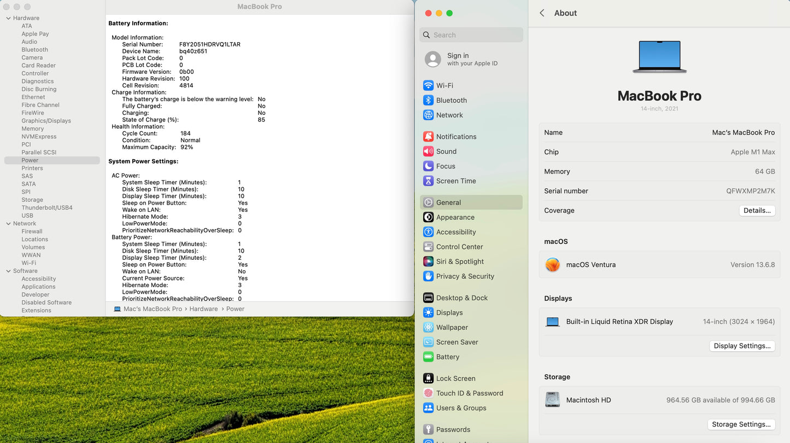Screen dimensions: 790x443
Task: Select the Touch ID & Password fingerprint icon
Action: 429,393
